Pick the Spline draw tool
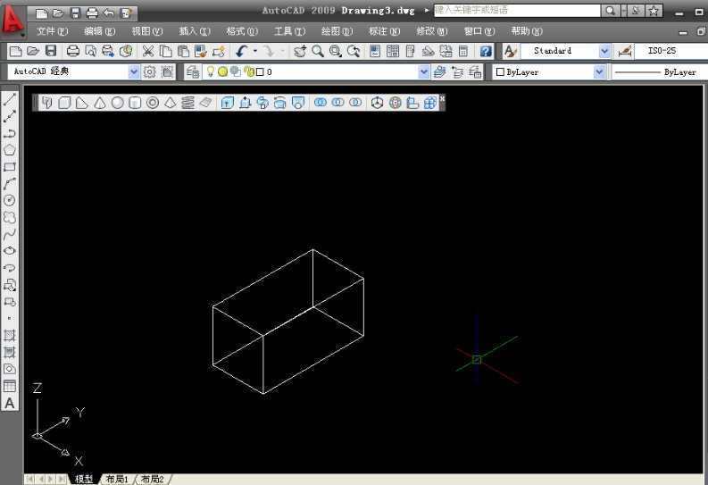This screenshot has height=485, width=708. 10,234
